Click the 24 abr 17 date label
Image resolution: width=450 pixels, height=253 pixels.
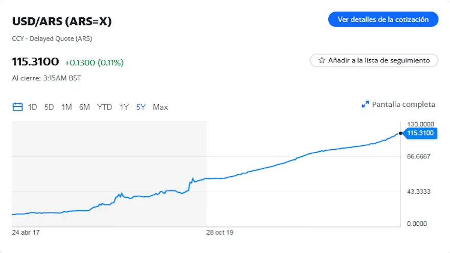coord(26,233)
